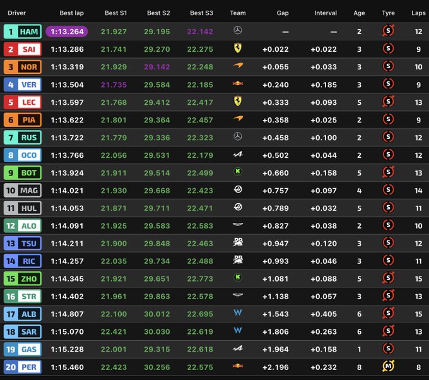
Task: Click the +2.196 gap value
Action: pyautogui.click(x=275, y=367)
